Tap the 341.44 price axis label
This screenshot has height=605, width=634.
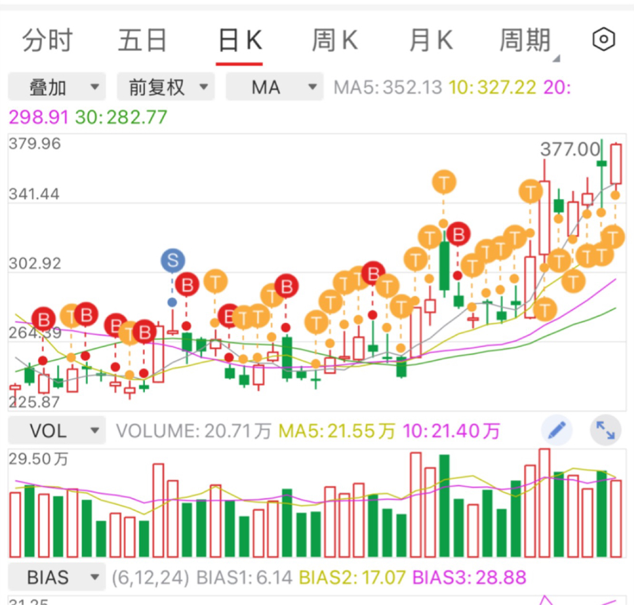coord(35,194)
